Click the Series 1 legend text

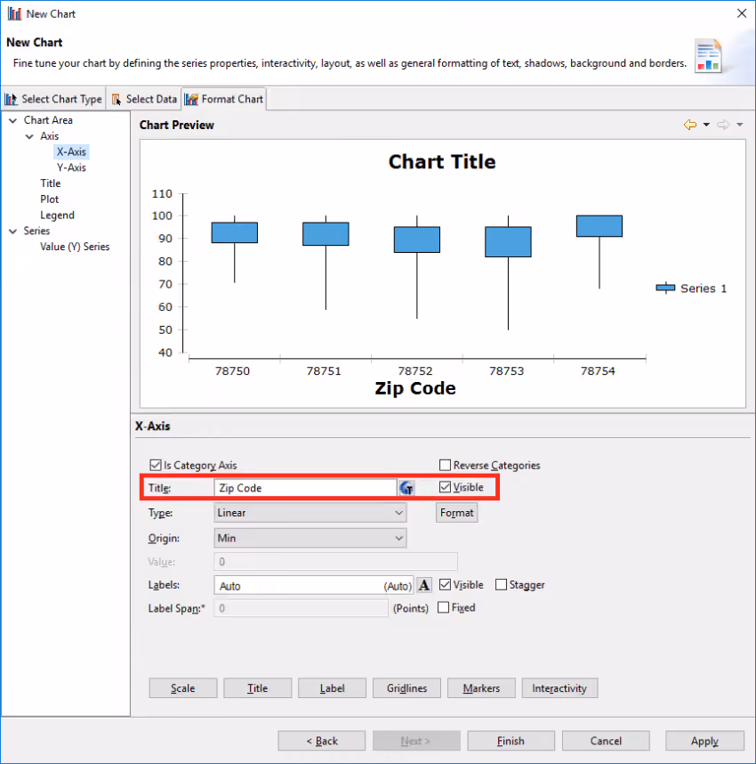pyautogui.click(x=704, y=289)
